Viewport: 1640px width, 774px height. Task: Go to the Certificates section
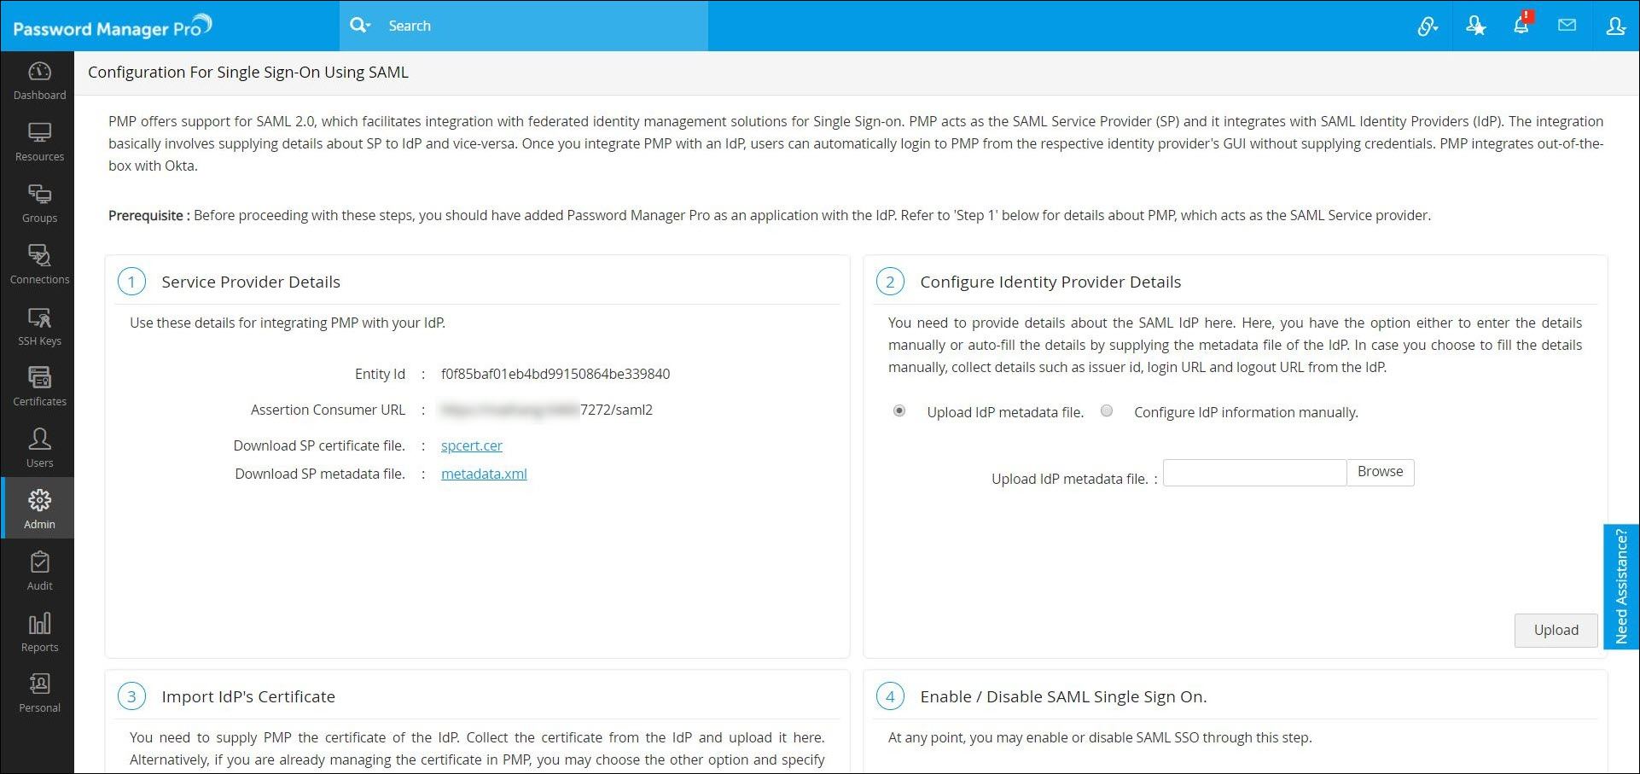(39, 388)
